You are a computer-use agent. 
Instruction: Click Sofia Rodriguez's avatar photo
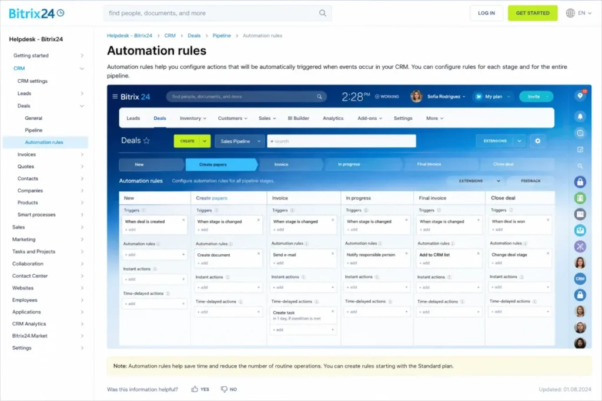tap(416, 96)
